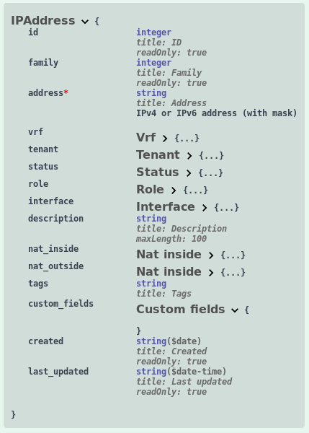Select the address property name
309x433 pixels.
point(46,93)
